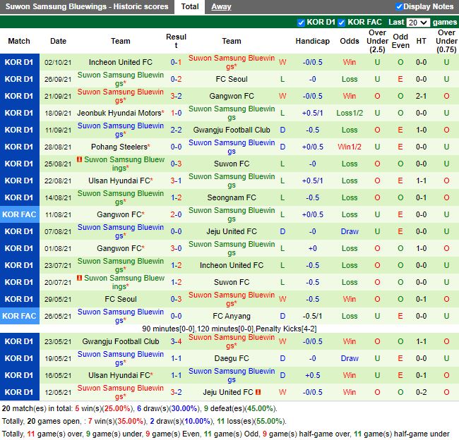Open the Incheon United FC link in the 02/10/21 row
Screen dimensions: 459x440
click(120, 62)
